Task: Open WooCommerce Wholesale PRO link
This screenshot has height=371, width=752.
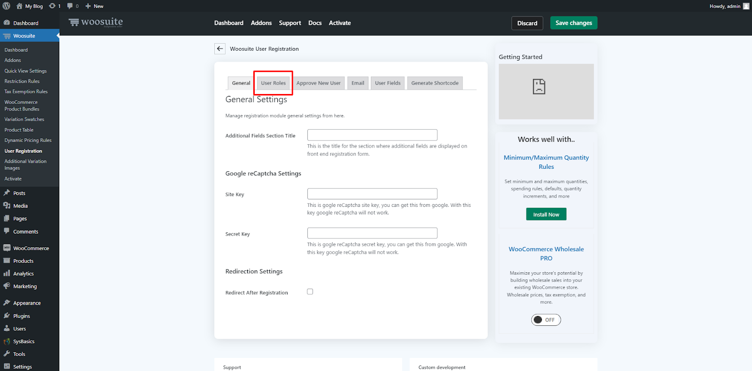Action: tap(546, 253)
